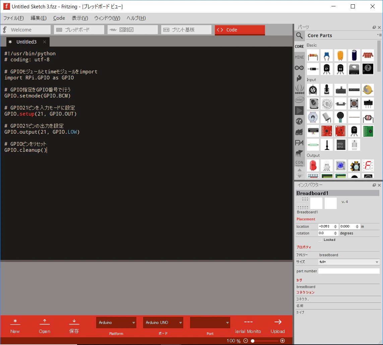This screenshot has width=383, height=345.
Task: Open the Arduino parts bin infinity icon
Action: click(299, 68)
